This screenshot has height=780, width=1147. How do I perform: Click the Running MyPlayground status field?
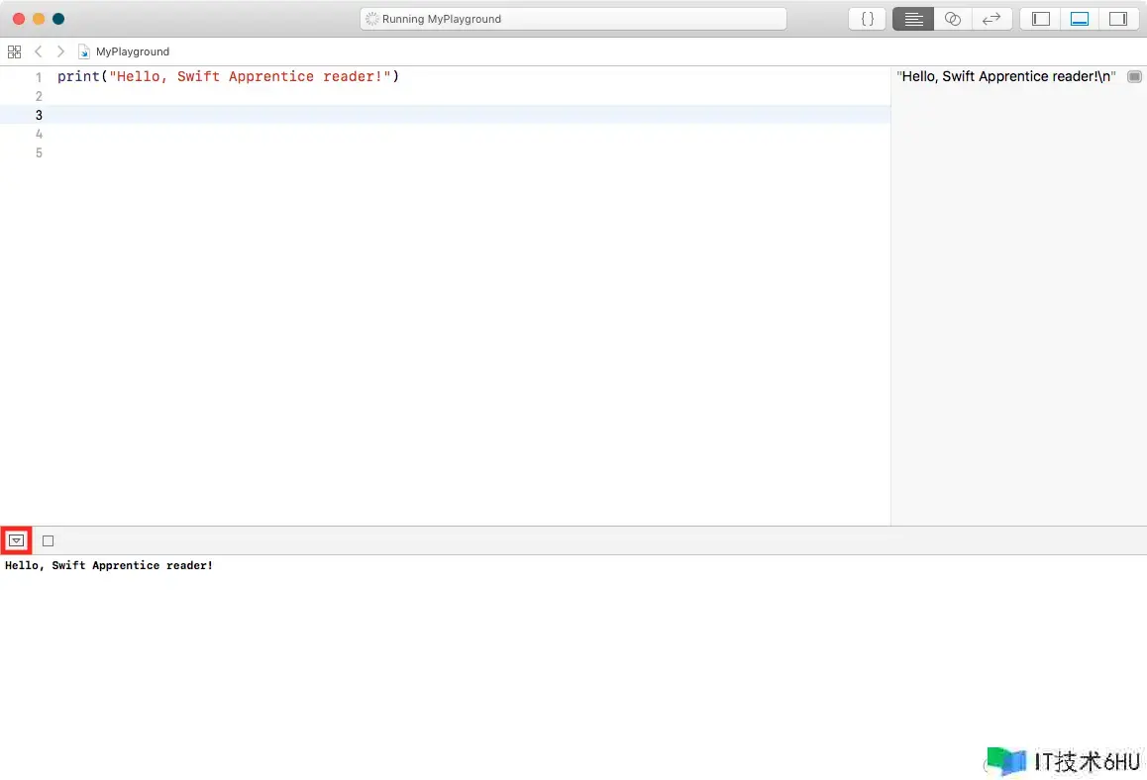pos(573,19)
